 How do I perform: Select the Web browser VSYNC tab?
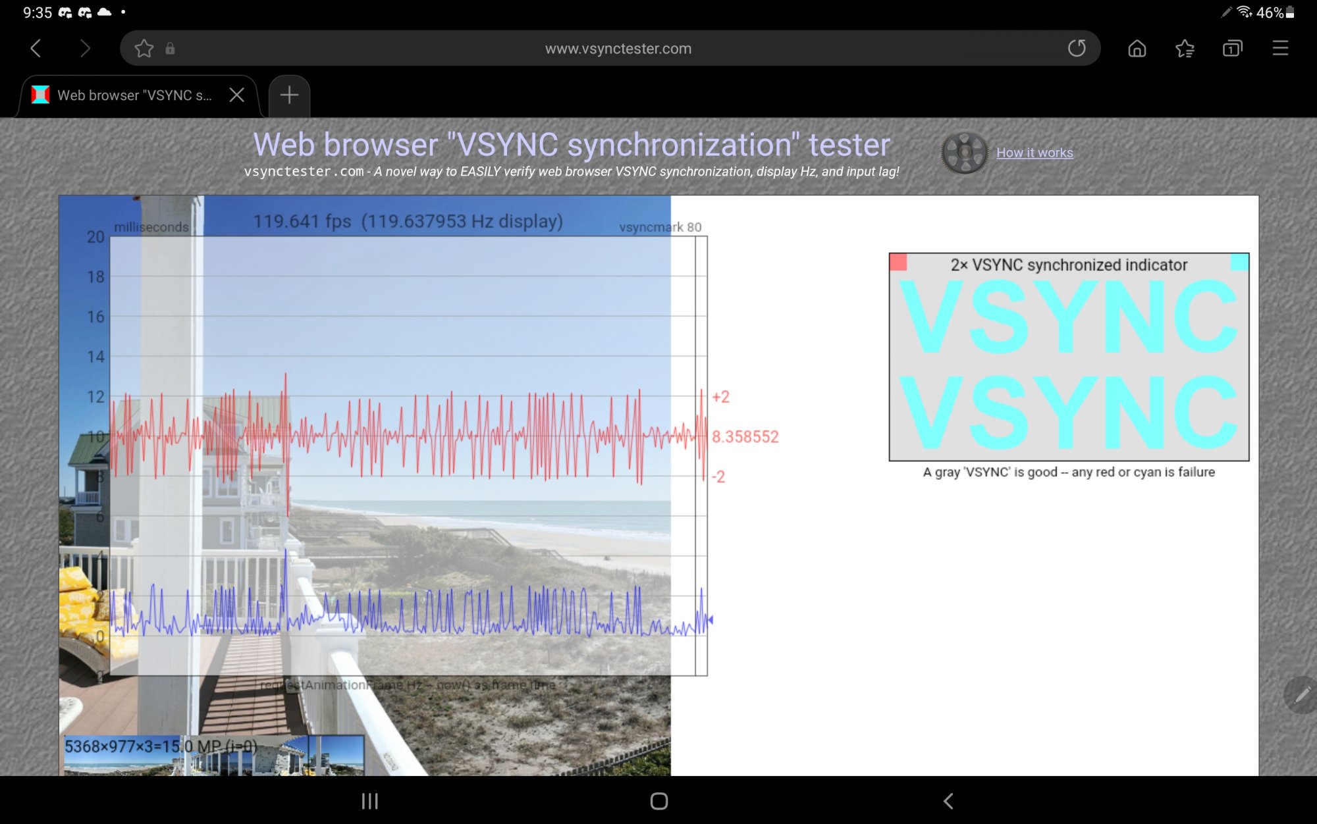134,95
